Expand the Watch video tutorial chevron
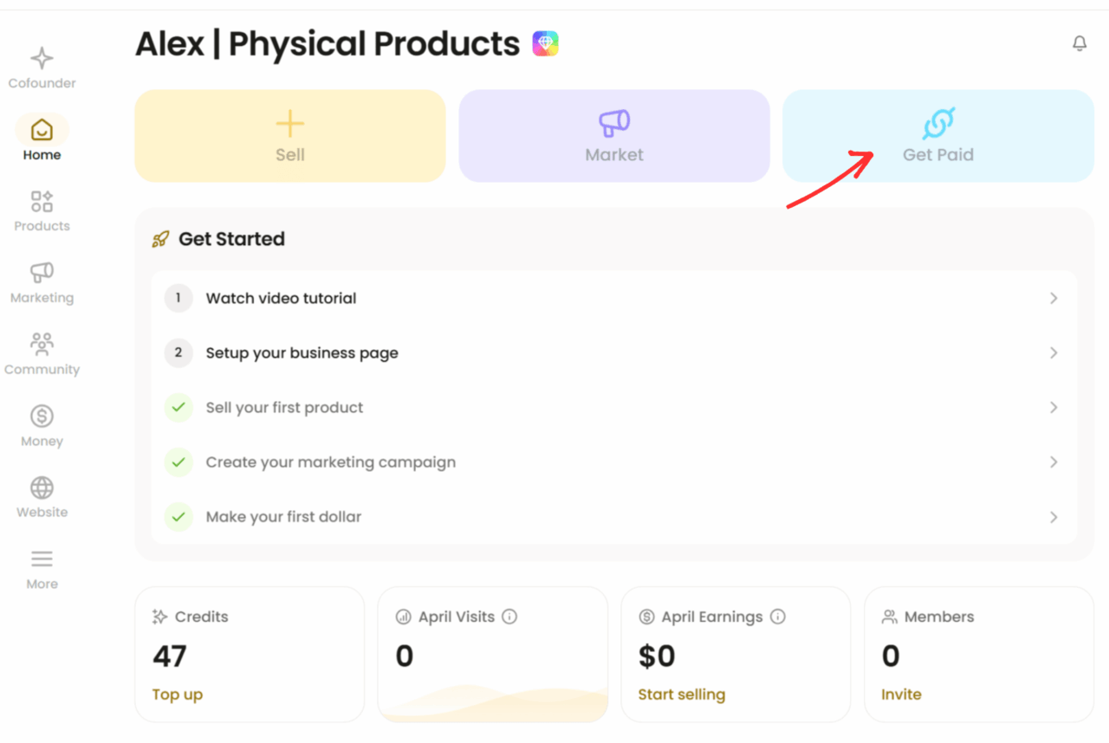Image resolution: width=1109 pixels, height=743 pixels. [1054, 299]
